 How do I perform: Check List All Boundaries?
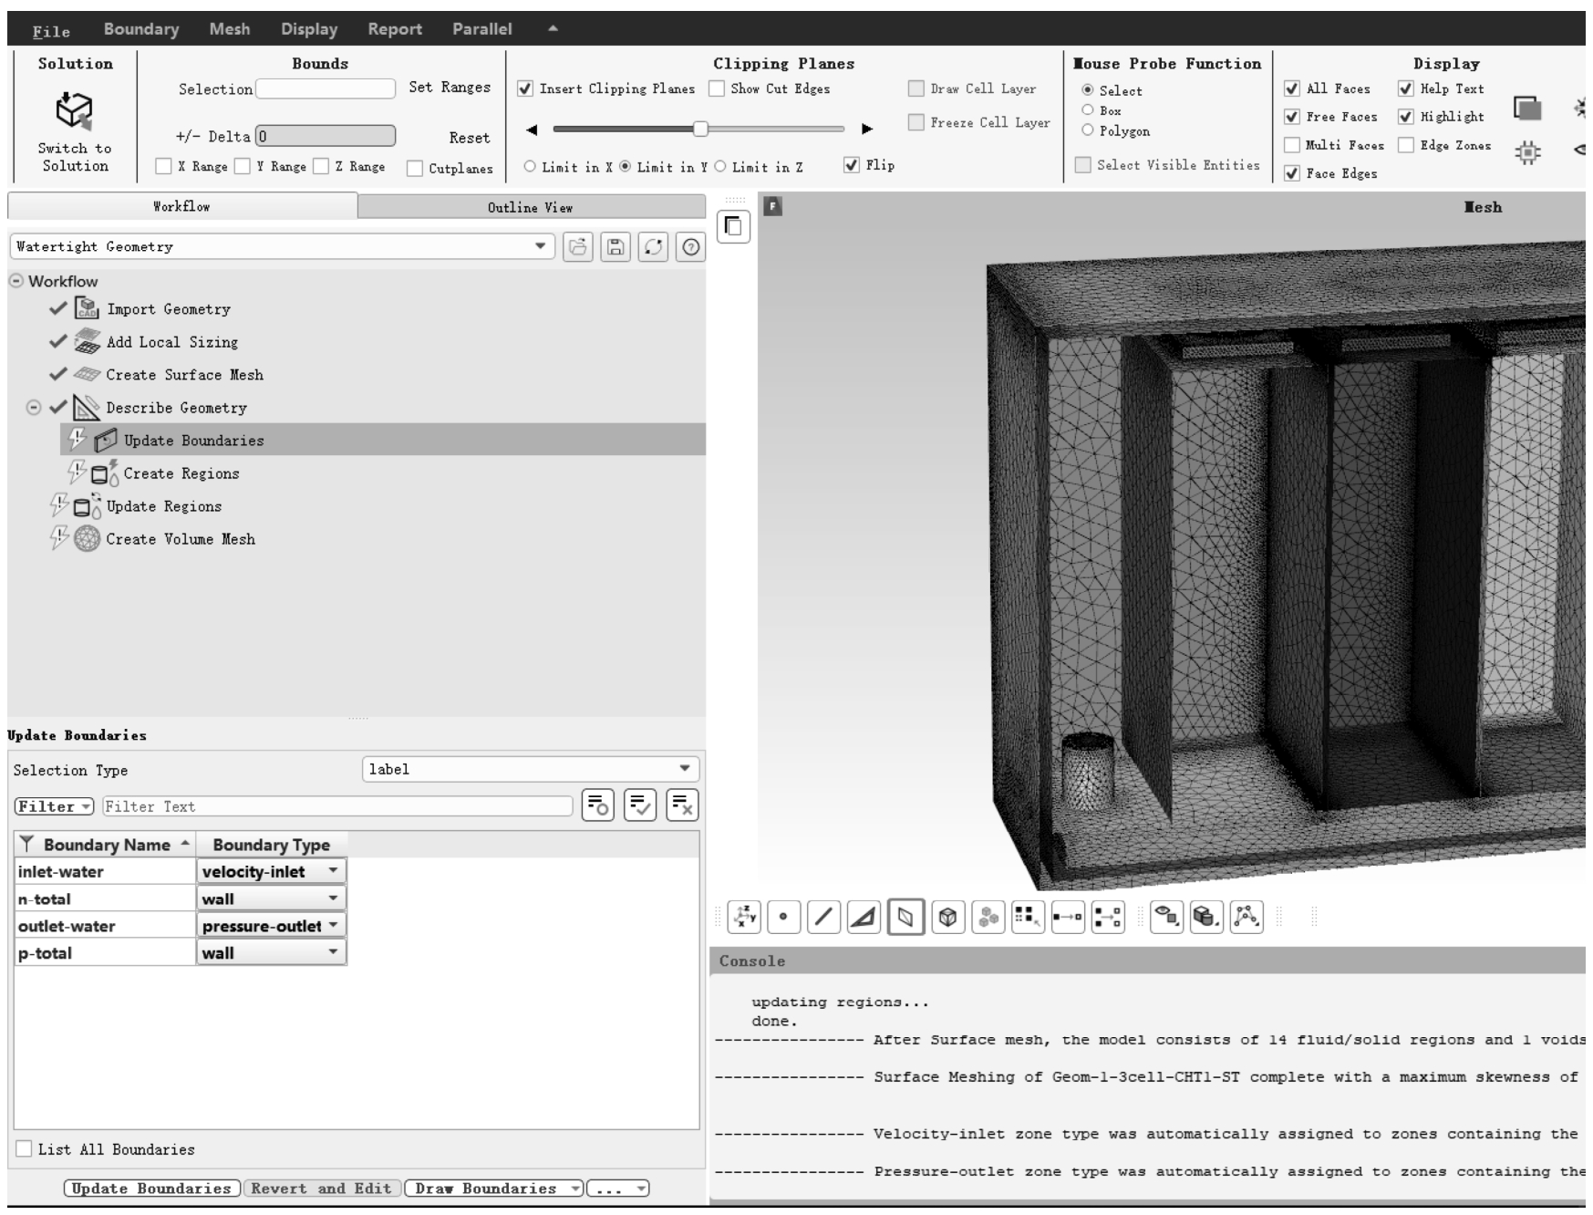pos(24,1148)
